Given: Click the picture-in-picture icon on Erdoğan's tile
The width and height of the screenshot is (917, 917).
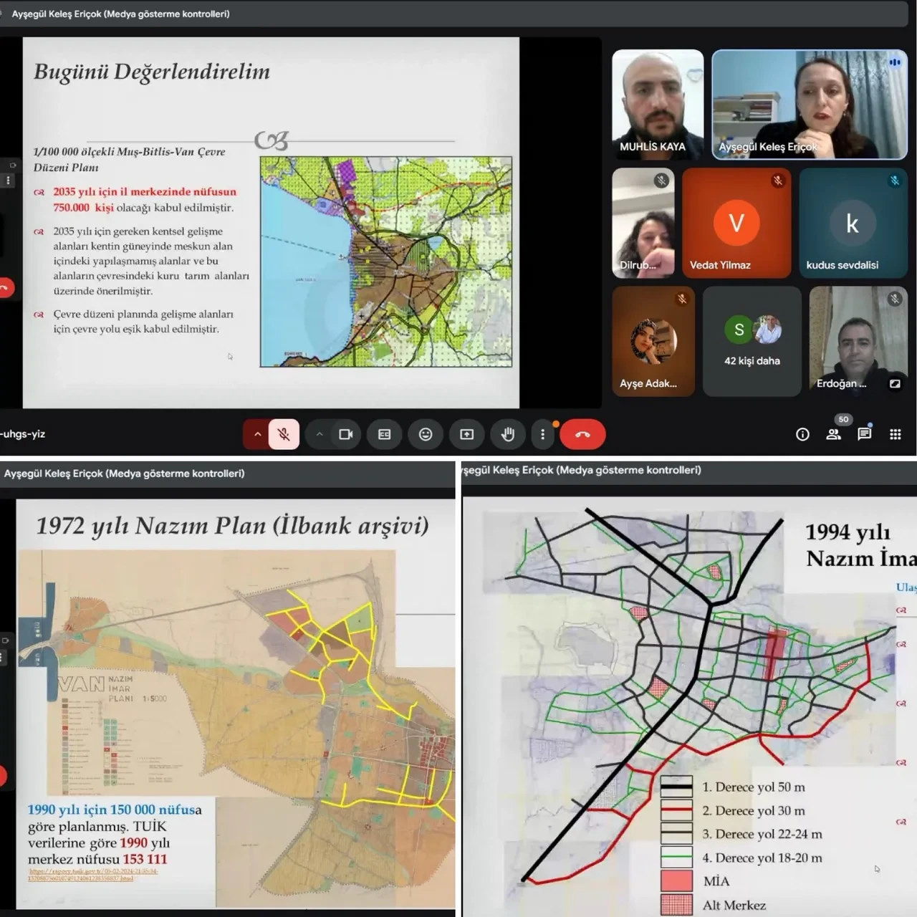Looking at the screenshot, I should click(x=895, y=384).
